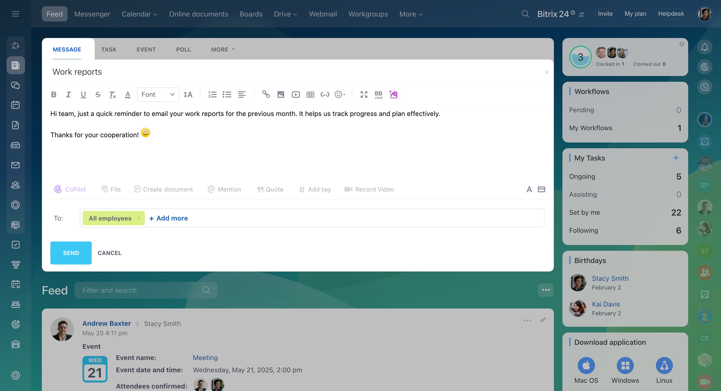Toggle italic formatting in editor toolbar

click(68, 94)
